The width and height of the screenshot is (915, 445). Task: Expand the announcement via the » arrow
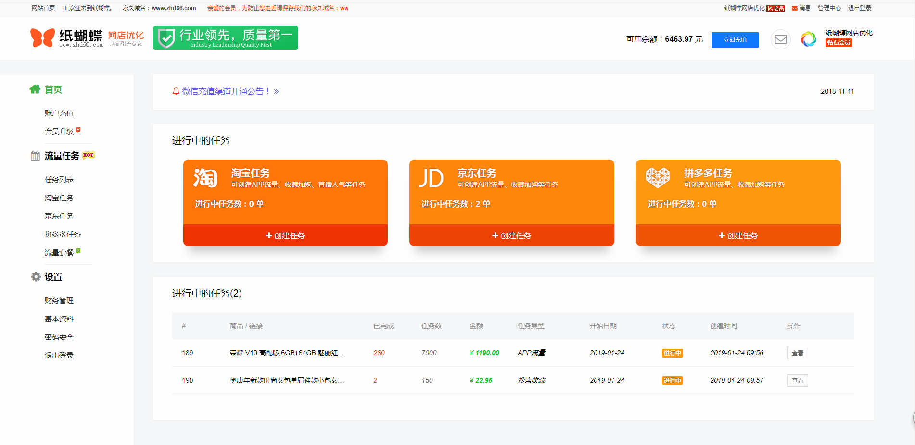(276, 91)
